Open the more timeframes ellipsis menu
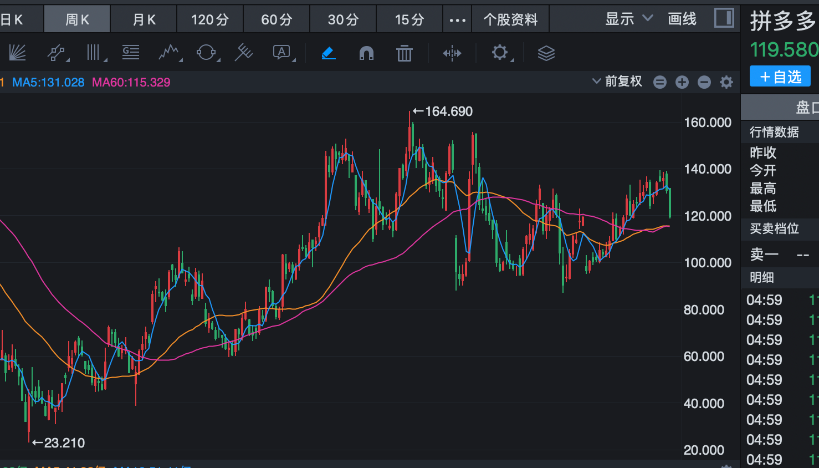This screenshot has height=468, width=819. tap(457, 20)
